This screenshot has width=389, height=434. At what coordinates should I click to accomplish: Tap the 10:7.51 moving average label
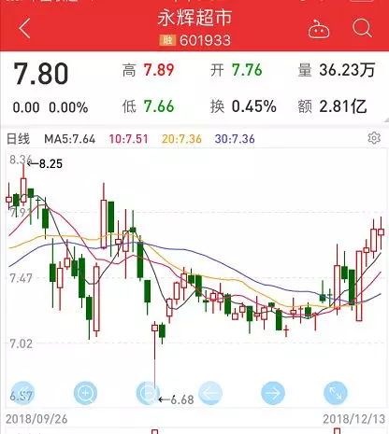pos(128,139)
